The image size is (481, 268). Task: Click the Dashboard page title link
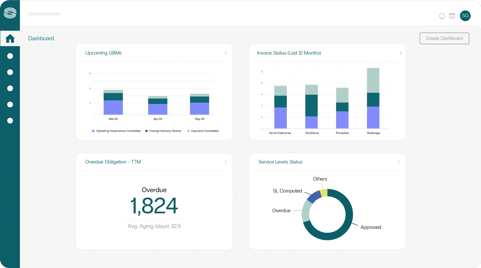41,38
